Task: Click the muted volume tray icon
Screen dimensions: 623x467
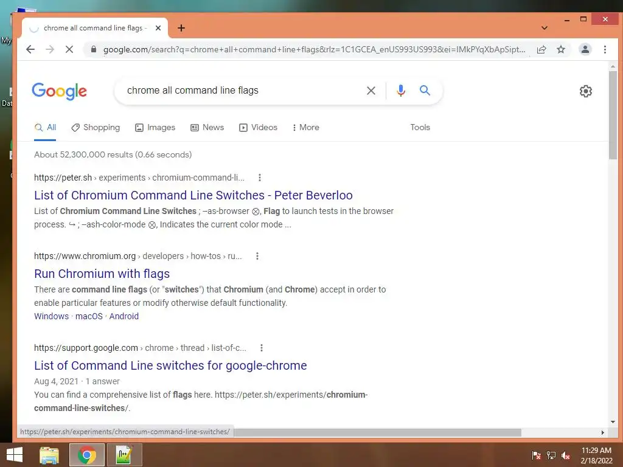Action: 566,455
